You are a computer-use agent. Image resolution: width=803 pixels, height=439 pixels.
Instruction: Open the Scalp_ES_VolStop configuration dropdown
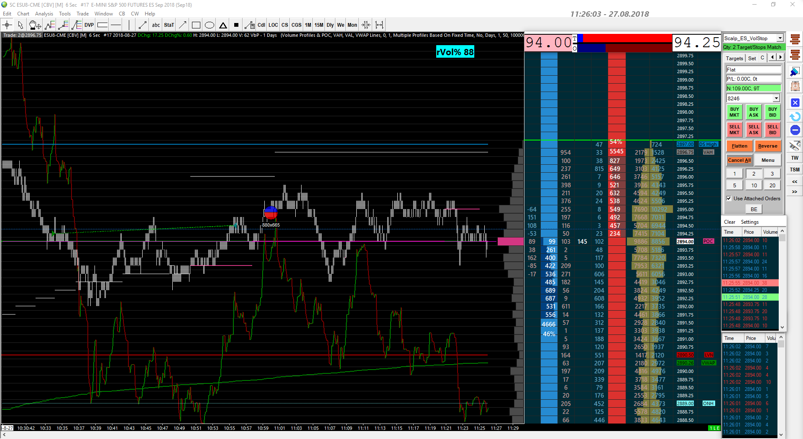point(780,38)
